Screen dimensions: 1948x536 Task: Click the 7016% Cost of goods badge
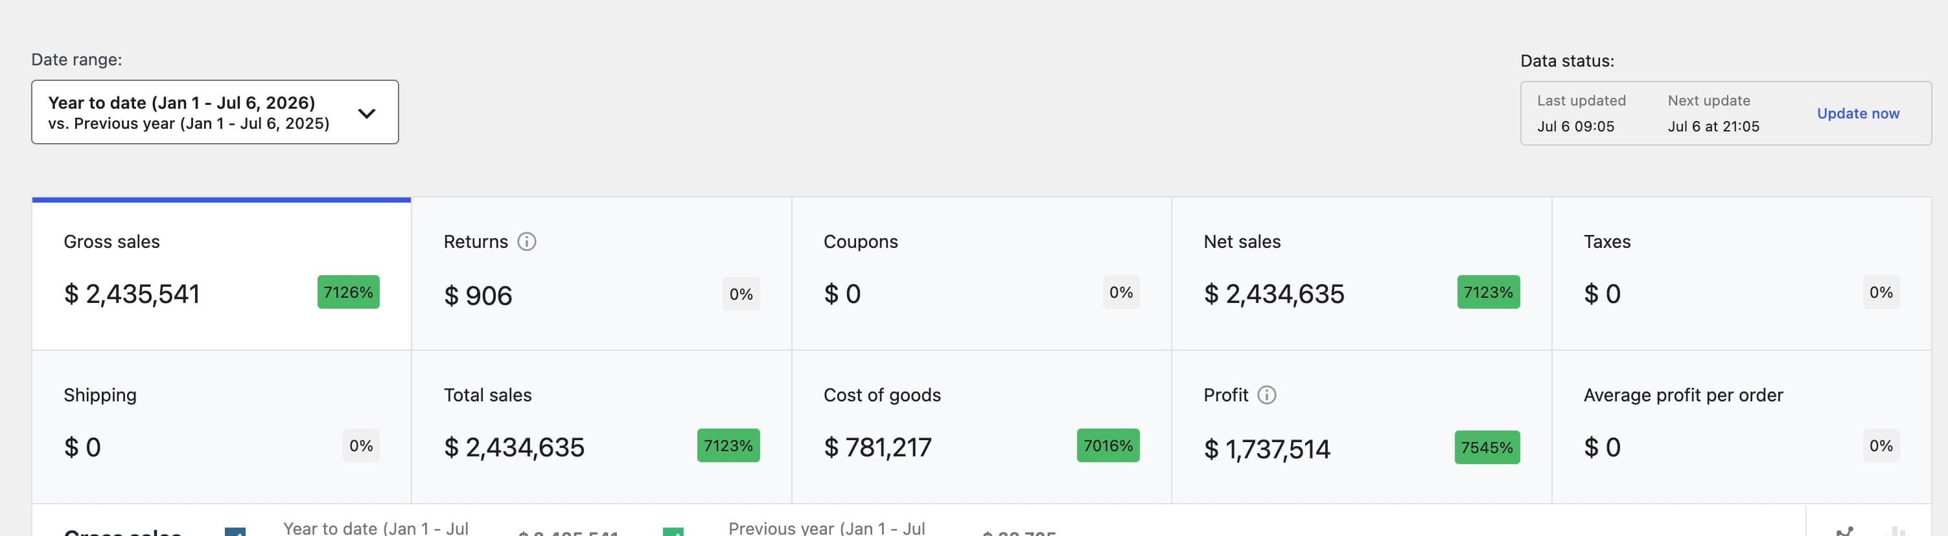(x=1108, y=445)
